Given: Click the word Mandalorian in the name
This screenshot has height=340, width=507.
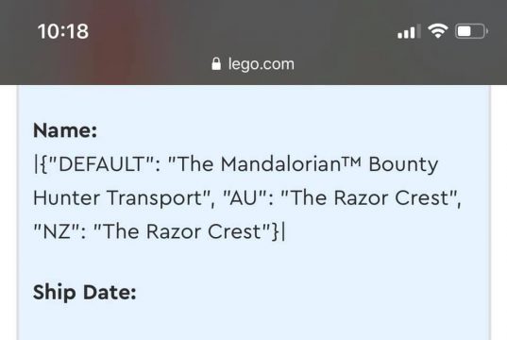Looking at the screenshot, I should coord(280,163).
